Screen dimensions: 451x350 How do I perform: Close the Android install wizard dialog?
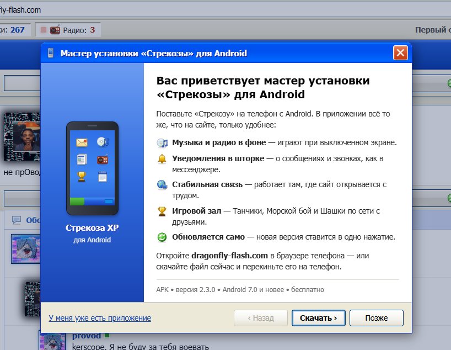click(400, 53)
